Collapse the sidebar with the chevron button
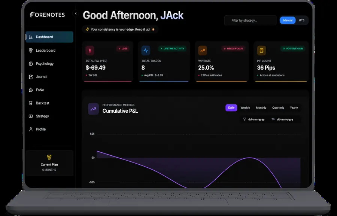 tap(76, 13)
